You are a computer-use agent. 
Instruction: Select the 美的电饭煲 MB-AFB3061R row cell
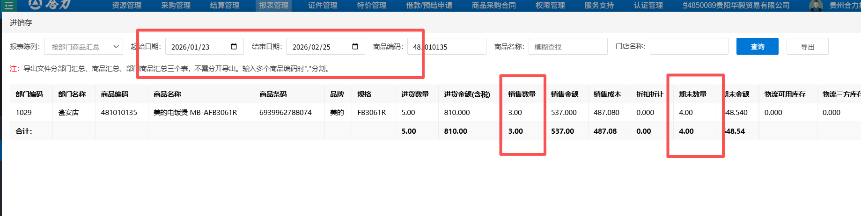(x=195, y=113)
